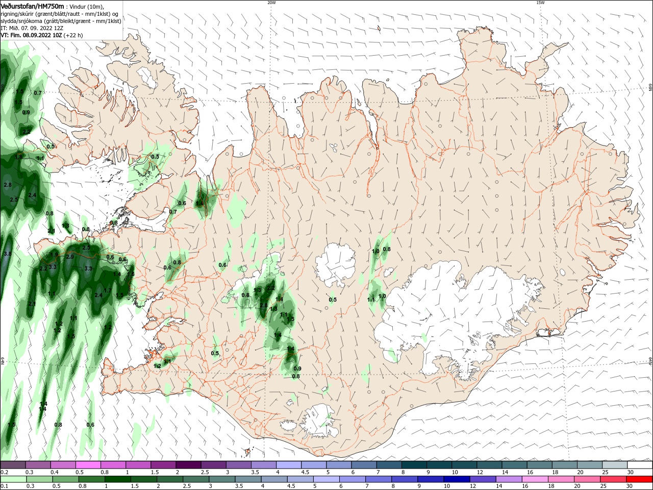This screenshot has width=653, height=490.
Task: Select upper legend white swatch at 30
Action: [640, 465]
